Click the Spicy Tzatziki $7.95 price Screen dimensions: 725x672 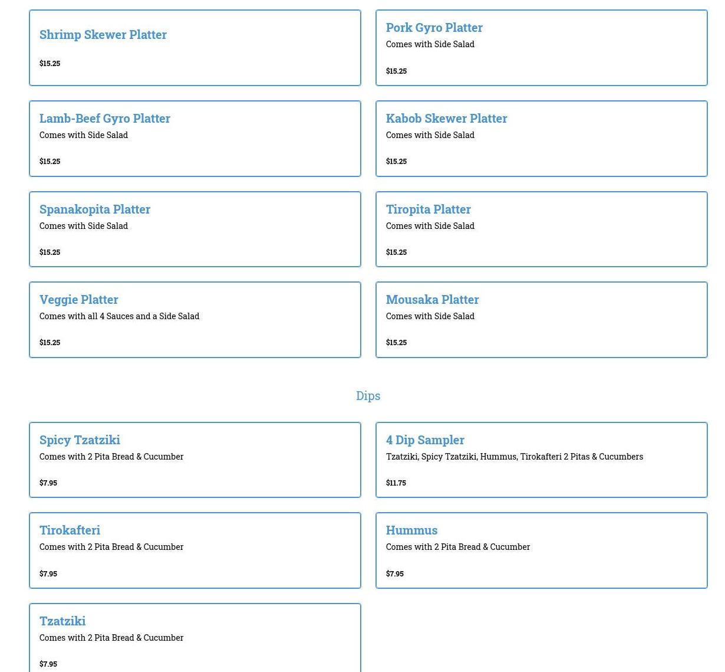tap(48, 483)
